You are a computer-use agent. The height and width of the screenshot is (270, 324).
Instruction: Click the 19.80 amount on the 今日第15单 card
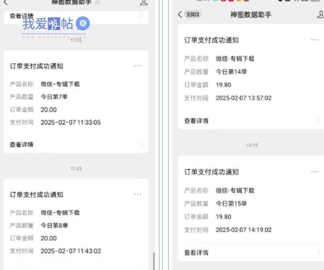[223, 217]
